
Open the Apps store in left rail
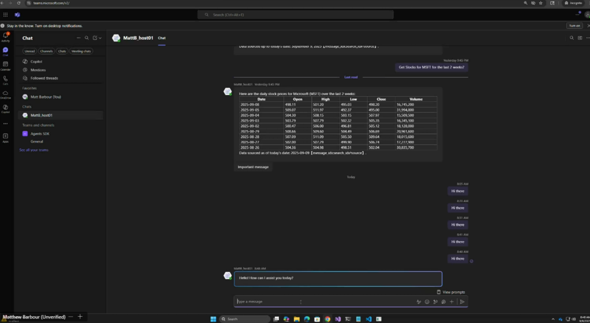click(5, 137)
